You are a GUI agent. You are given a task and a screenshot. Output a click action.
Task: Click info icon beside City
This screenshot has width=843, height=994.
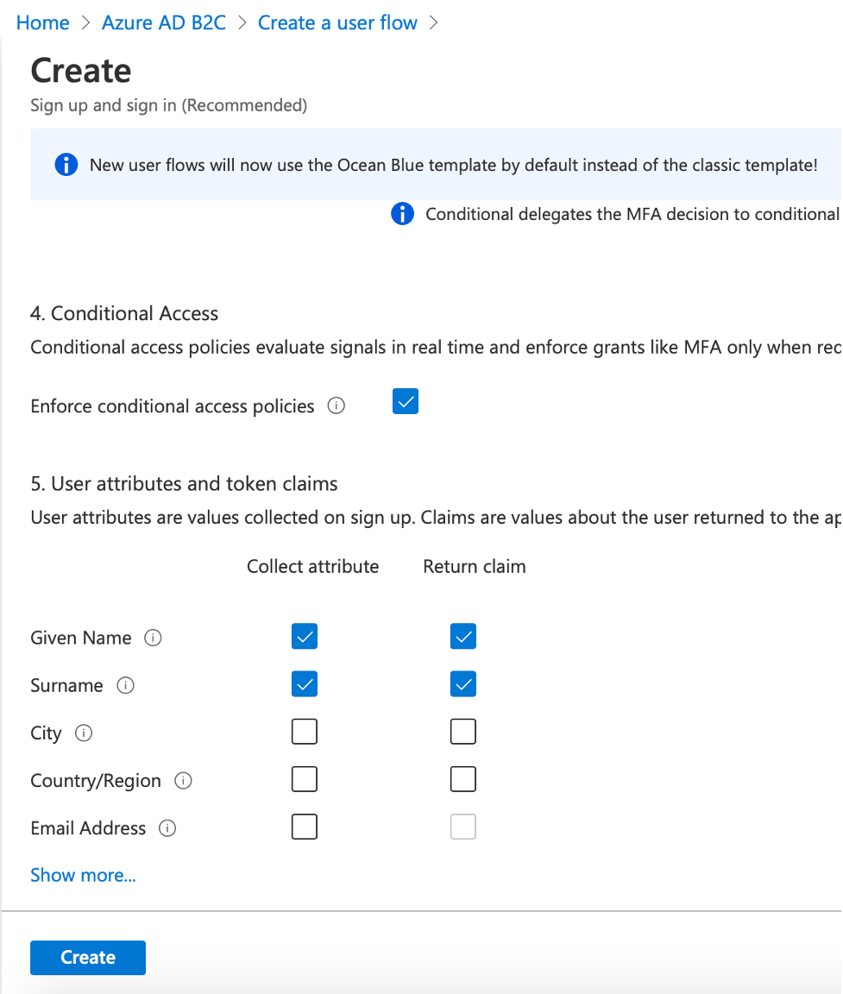click(x=84, y=733)
